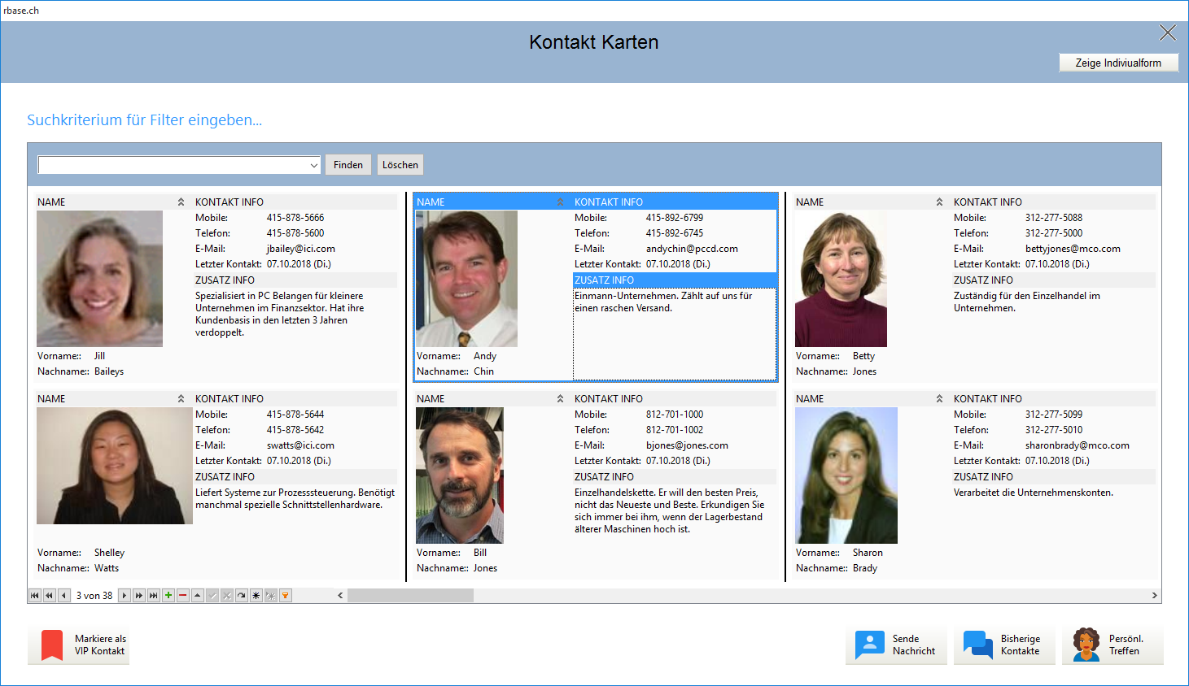Go to the next record

tap(125, 596)
